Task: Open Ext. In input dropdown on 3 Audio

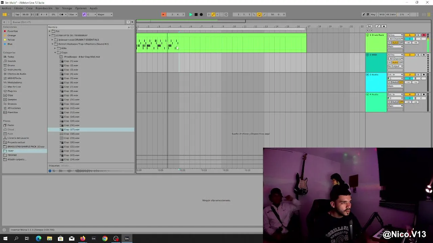Action: pos(395,75)
